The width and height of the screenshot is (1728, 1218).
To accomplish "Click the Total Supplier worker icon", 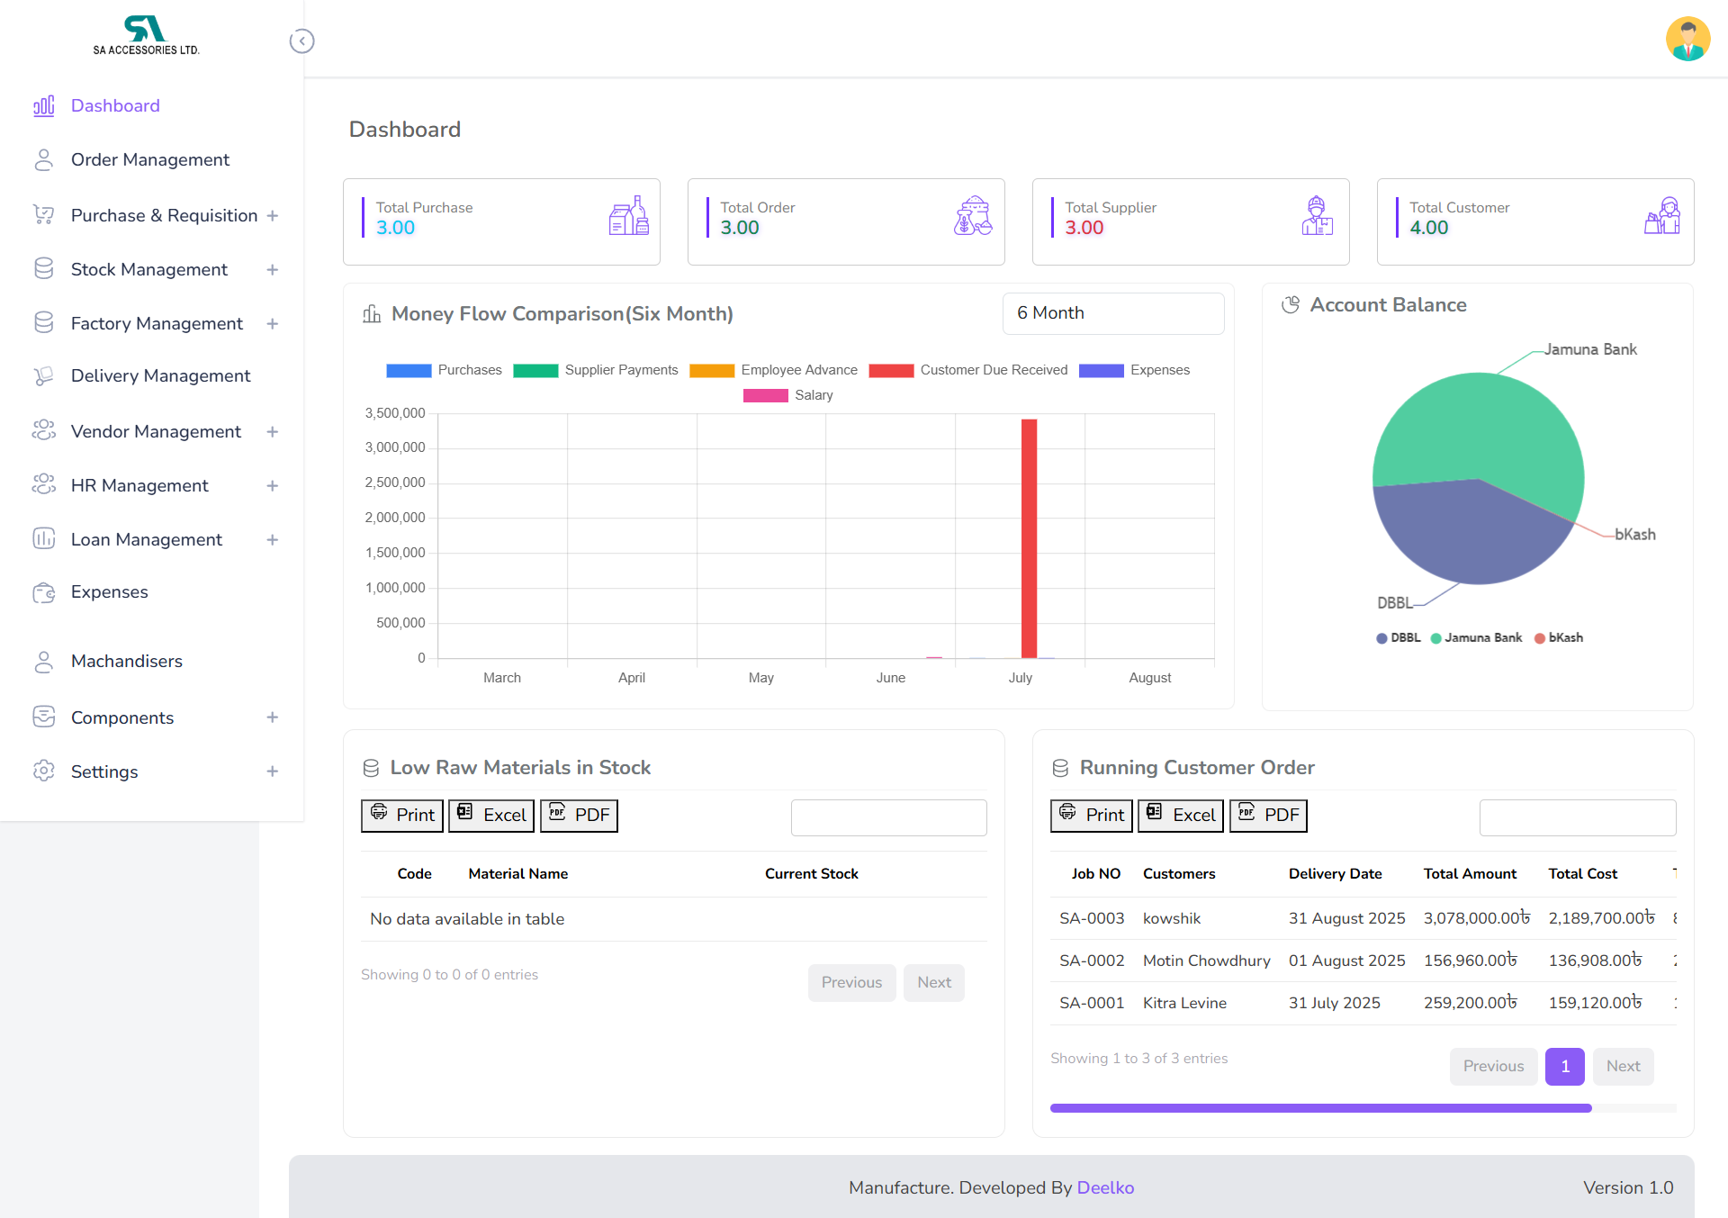I will [x=1317, y=217].
